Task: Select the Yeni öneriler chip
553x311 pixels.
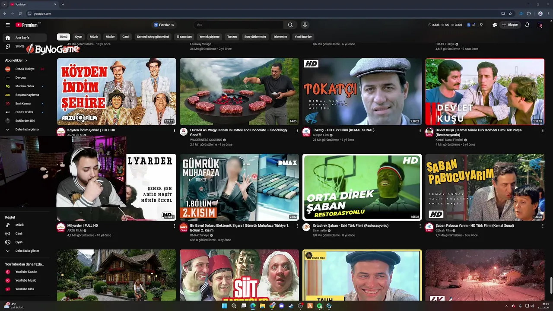Action: (303, 37)
